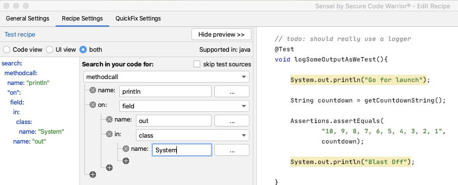Open the QuickFix Settings tab
Image resolution: width=458 pixels, height=185 pixels.
tap(138, 19)
